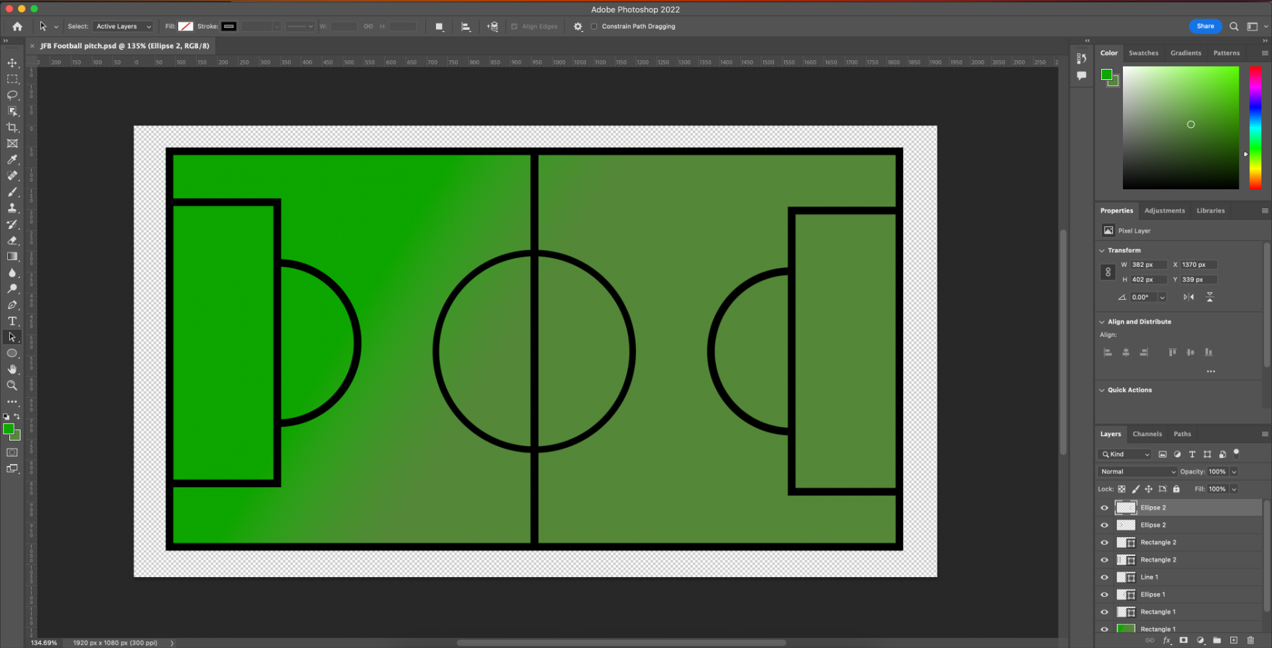Select the Brush tool
1272x648 pixels.
[x=12, y=192]
